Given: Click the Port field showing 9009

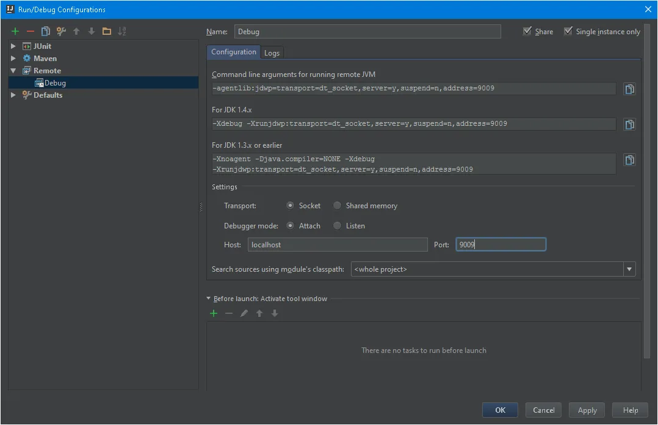Looking at the screenshot, I should (501, 244).
